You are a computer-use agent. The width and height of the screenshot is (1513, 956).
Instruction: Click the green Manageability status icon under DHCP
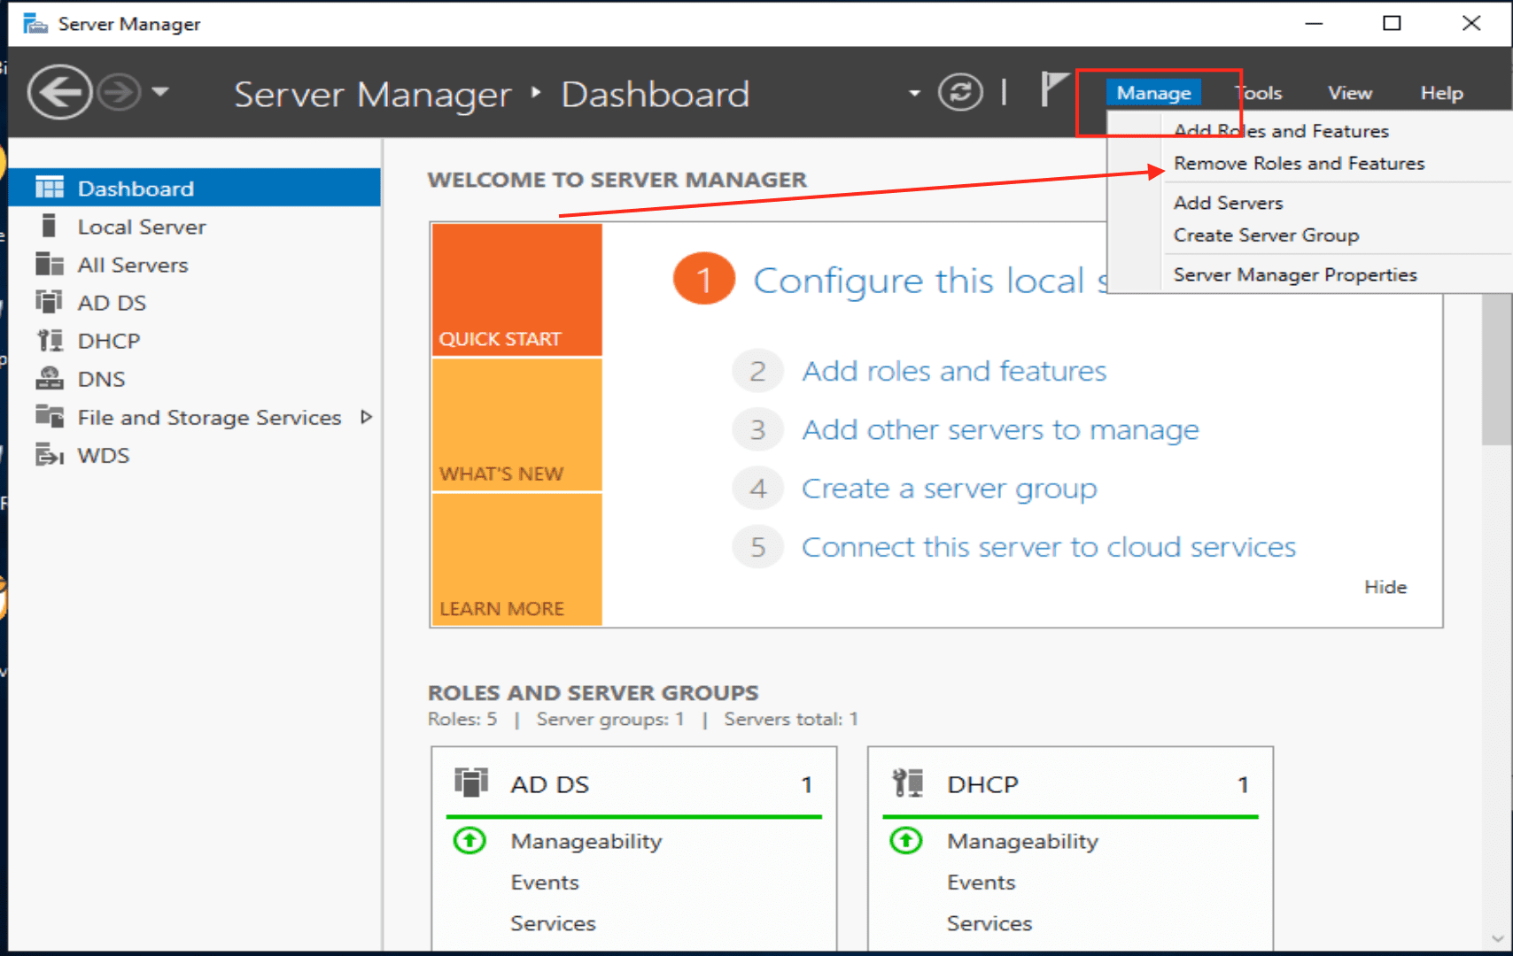point(906,840)
